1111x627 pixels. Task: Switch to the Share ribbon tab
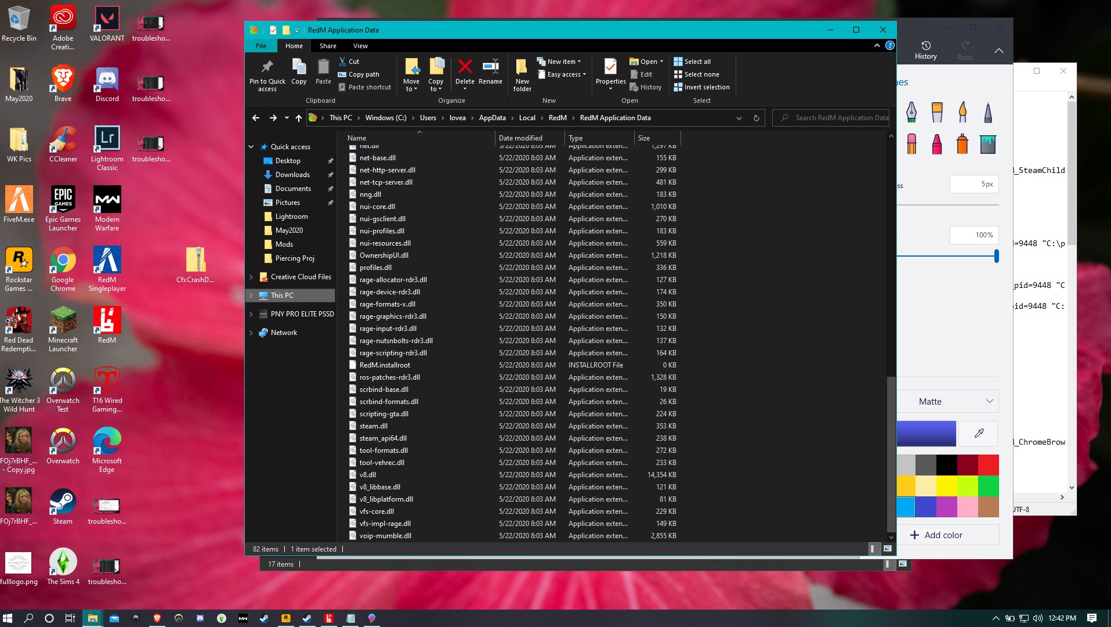(328, 46)
